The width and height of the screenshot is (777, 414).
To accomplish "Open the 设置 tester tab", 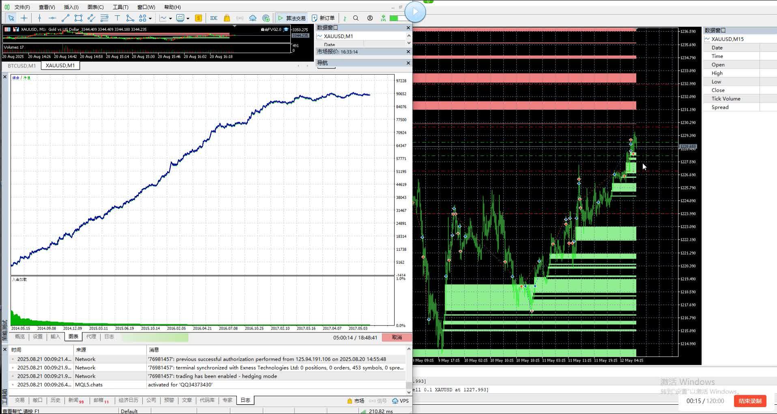I will click(x=38, y=336).
